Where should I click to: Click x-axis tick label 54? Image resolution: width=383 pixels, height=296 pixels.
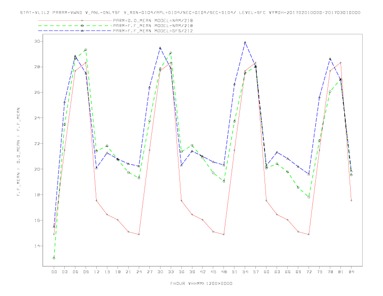(x=245, y=272)
